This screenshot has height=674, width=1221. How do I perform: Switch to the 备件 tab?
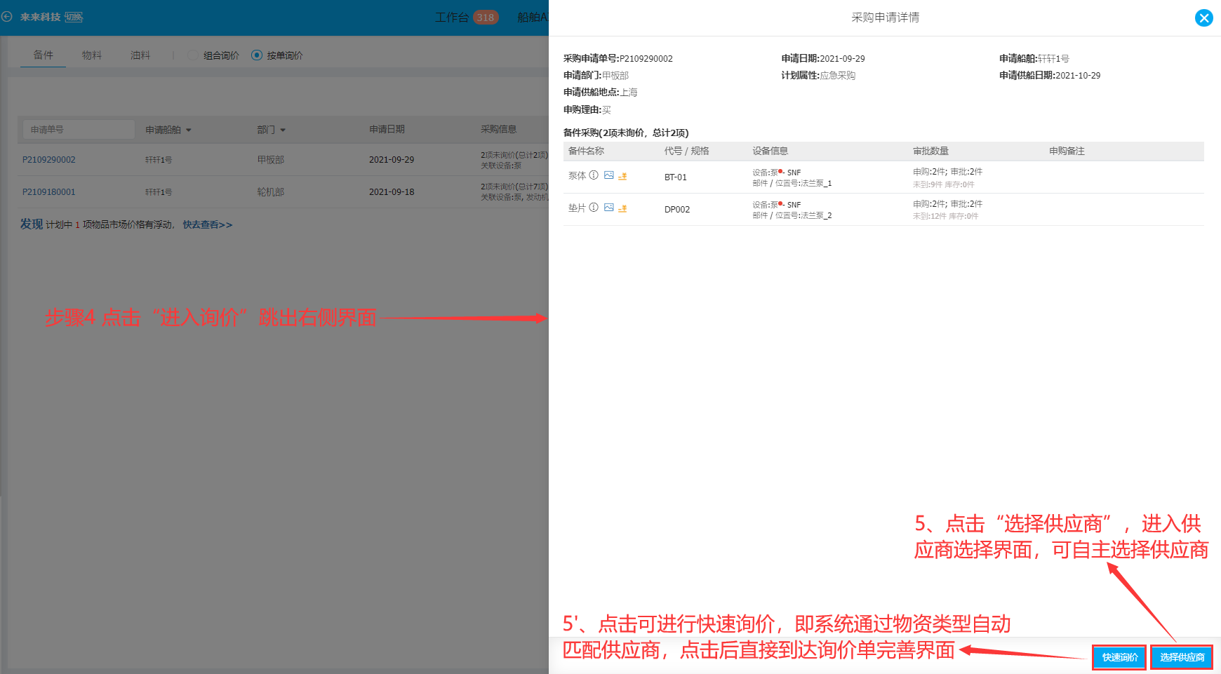(44, 55)
